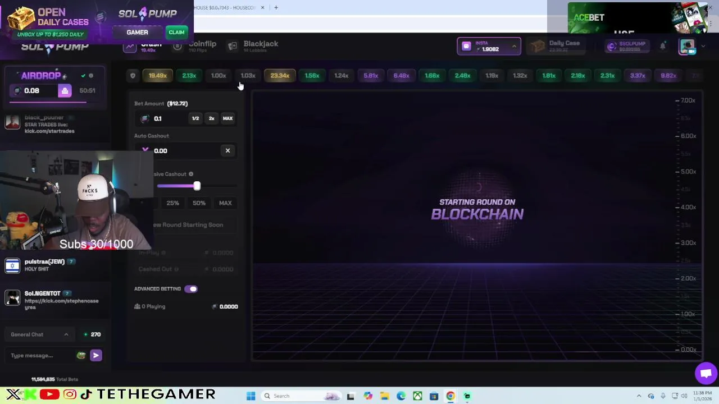
Task: Click the provably fair shield icon
Action: click(133, 76)
